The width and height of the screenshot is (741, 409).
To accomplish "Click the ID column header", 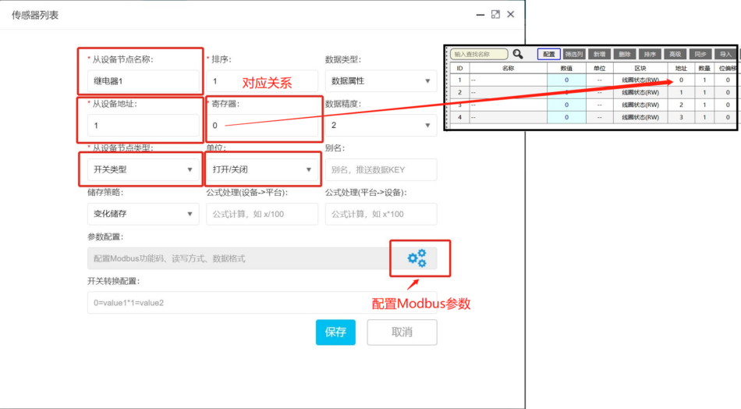I will (x=459, y=68).
